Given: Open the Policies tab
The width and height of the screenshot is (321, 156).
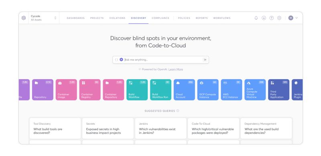Looking at the screenshot, I should [184, 18].
